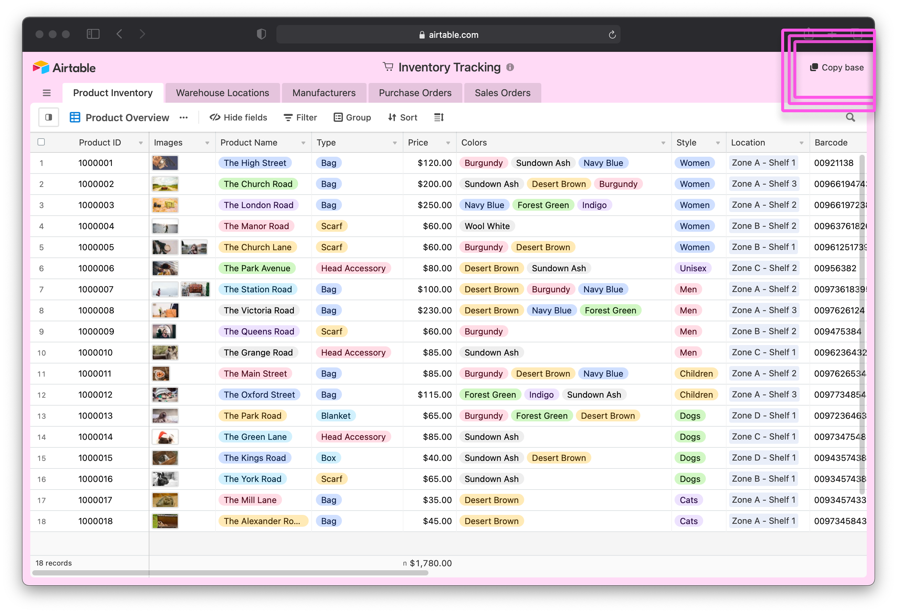Open the Sales Orders tab
This screenshot has width=897, height=613.
pyautogui.click(x=502, y=93)
